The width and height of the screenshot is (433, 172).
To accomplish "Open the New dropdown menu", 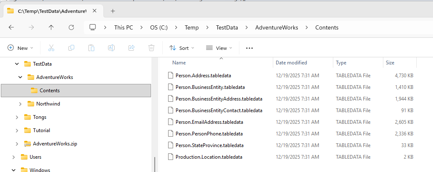I will [x=20, y=48].
